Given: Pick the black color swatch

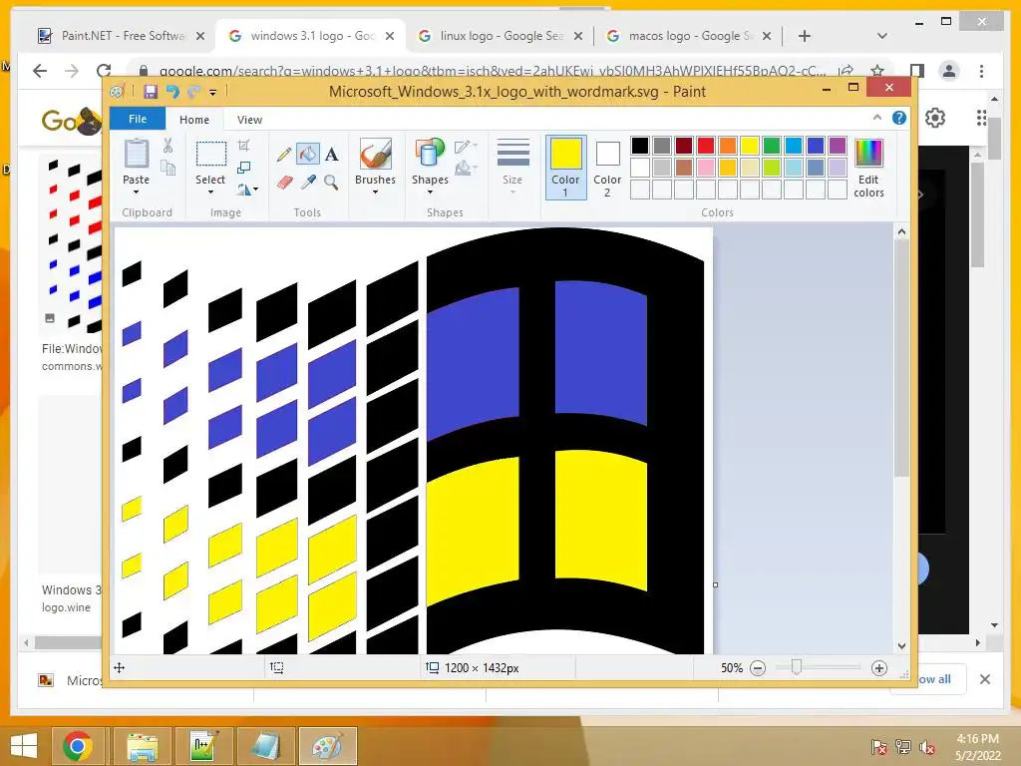Looking at the screenshot, I should [640, 146].
